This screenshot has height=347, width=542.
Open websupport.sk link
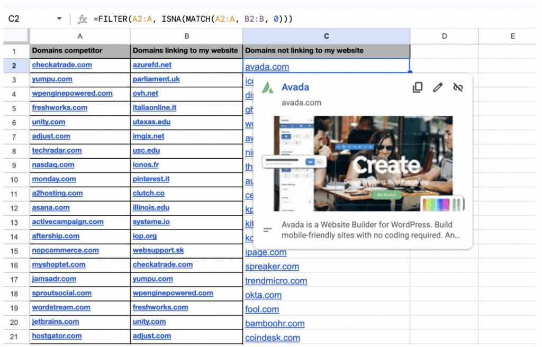pyautogui.click(x=158, y=250)
